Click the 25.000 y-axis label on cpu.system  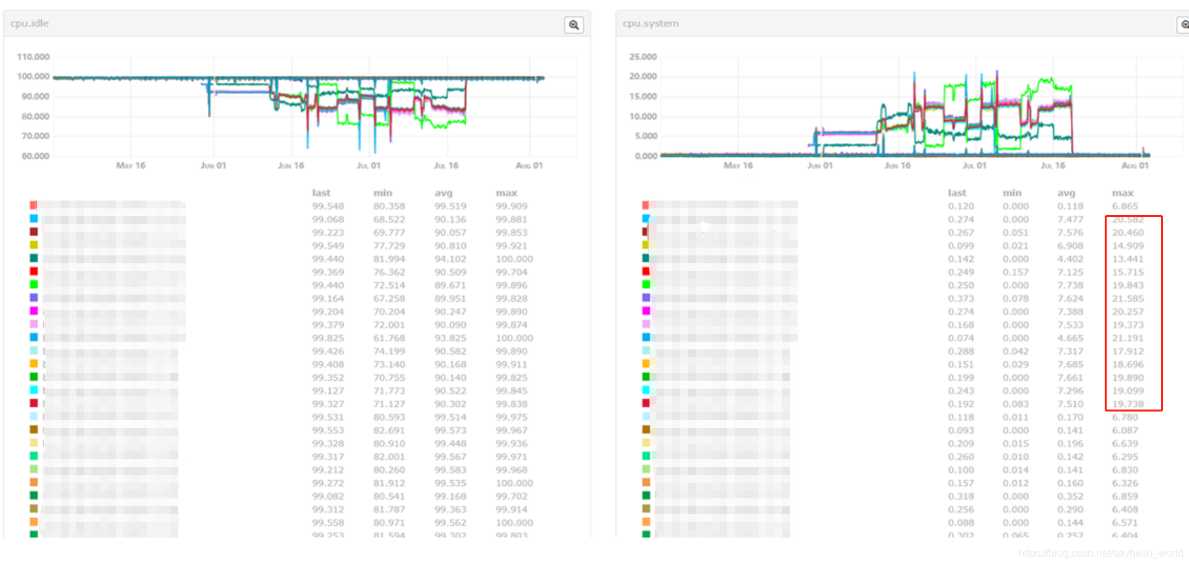point(643,57)
